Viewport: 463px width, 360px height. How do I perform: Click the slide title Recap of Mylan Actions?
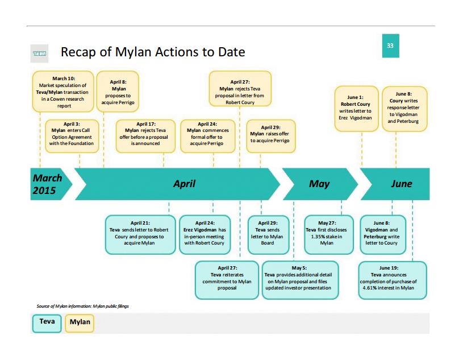(x=153, y=52)
